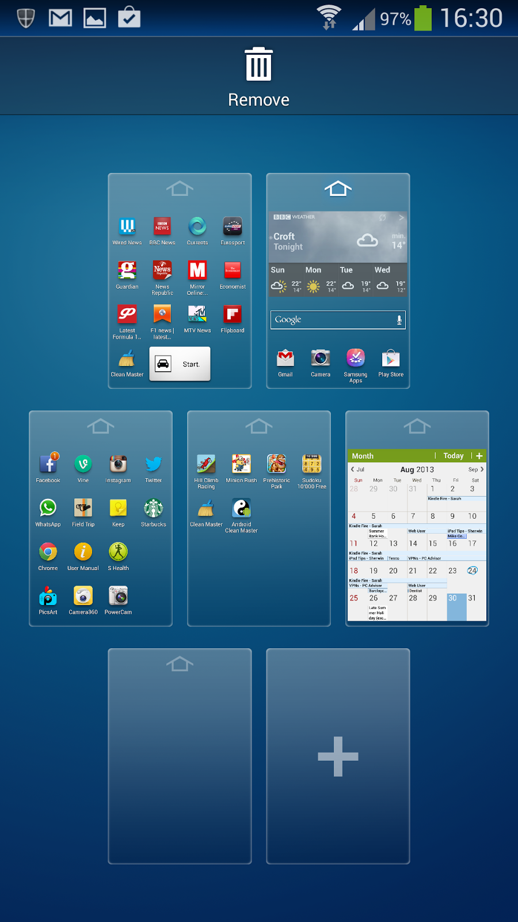Screen dimensions: 518x922
Task: Open the Keep app icon
Action: click(x=119, y=508)
